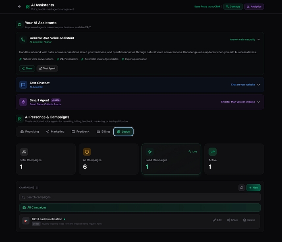Collapse the General Q&A Voice Assistant panel

tap(259, 40)
